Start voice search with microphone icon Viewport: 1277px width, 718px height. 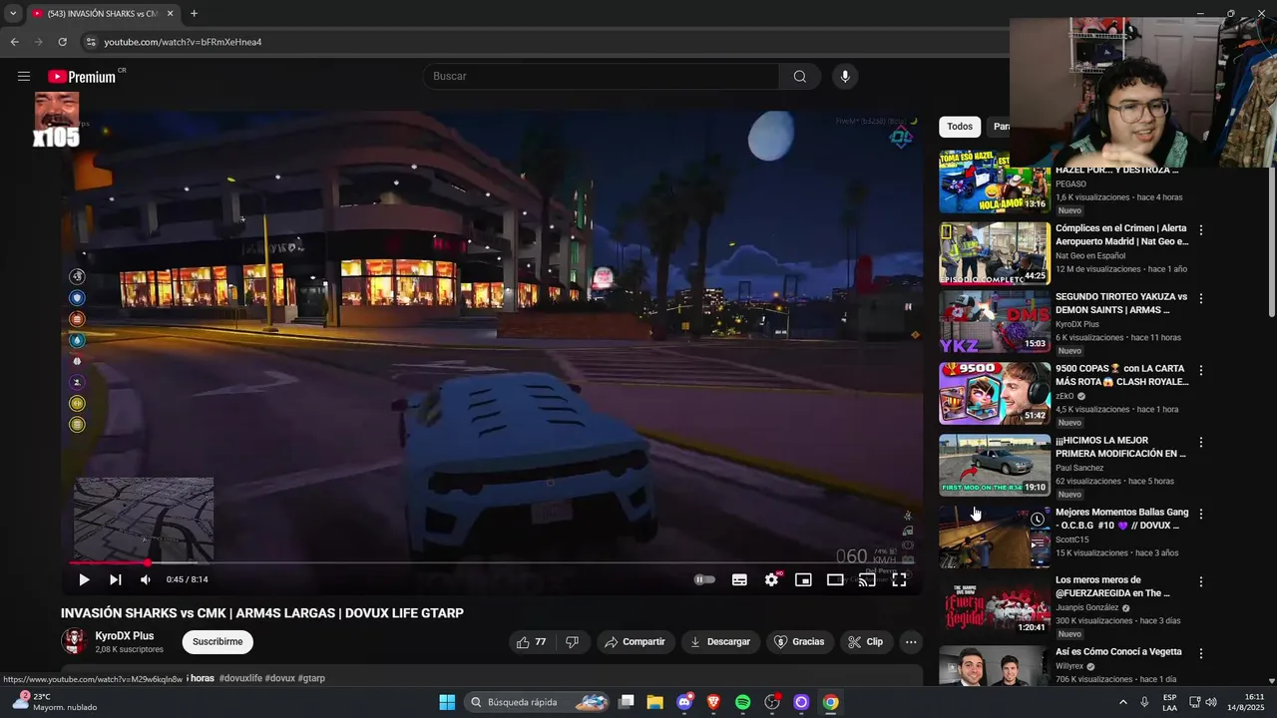coord(845,77)
